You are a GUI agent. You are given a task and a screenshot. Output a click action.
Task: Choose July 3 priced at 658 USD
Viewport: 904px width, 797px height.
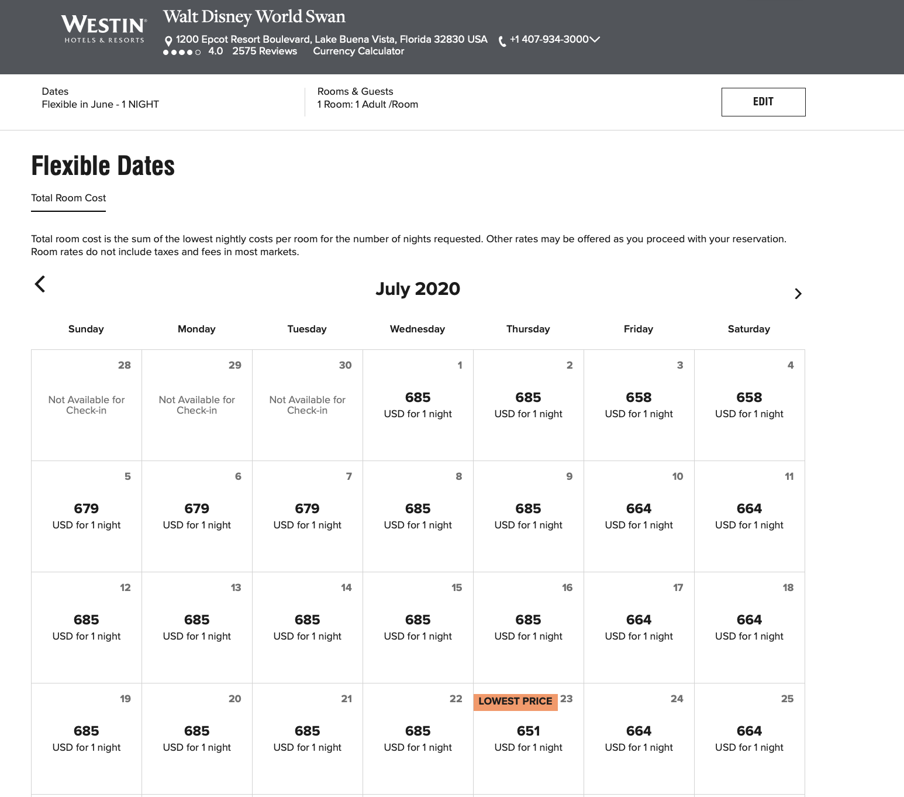click(639, 405)
